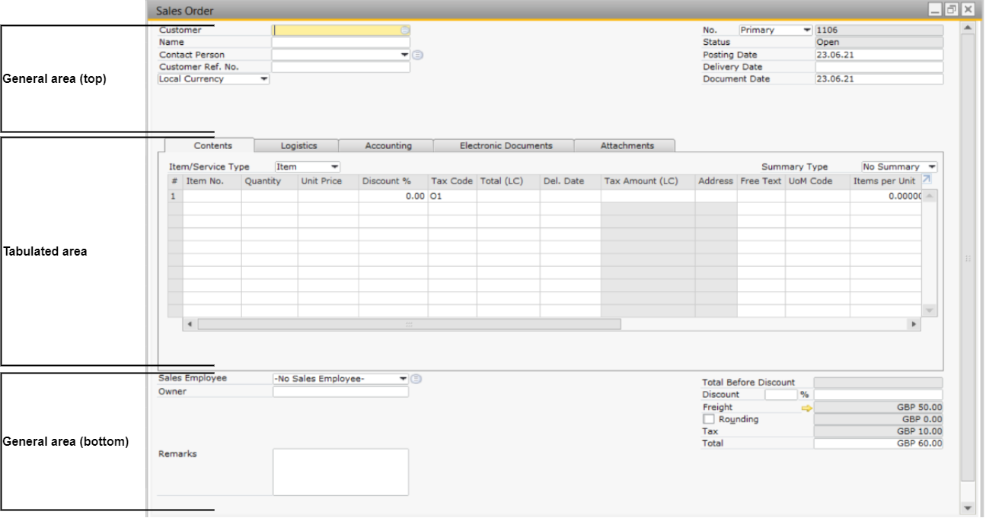Switch to the Logistics tab
The width and height of the screenshot is (986, 518).
pos(298,146)
